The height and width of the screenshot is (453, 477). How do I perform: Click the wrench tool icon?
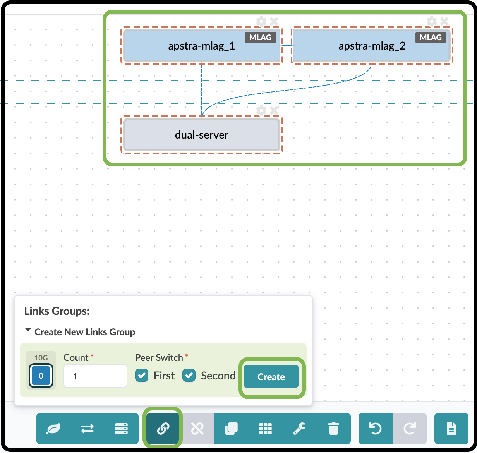click(x=299, y=429)
